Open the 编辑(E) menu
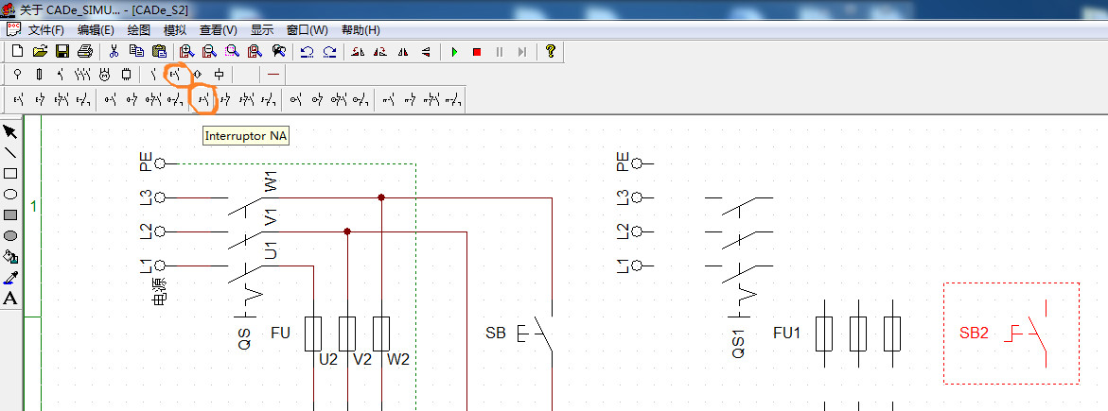The image size is (1108, 411). pos(96,30)
